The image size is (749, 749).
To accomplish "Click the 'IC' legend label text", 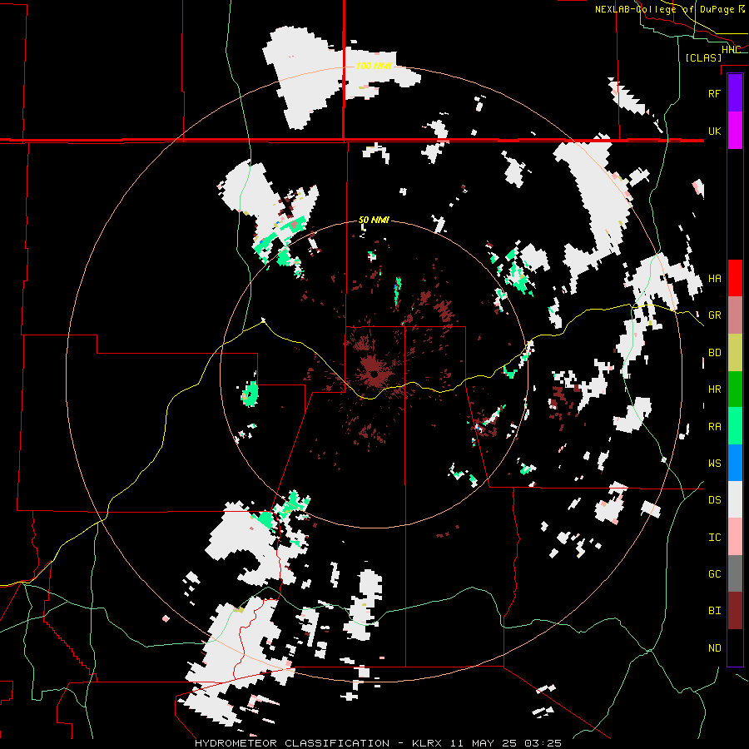I will pos(714,538).
